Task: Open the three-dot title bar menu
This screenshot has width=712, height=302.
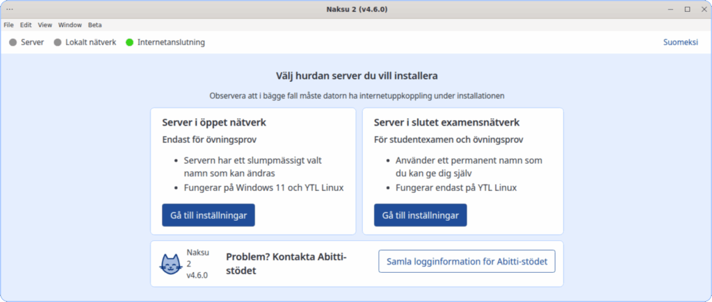Action: click(x=10, y=9)
